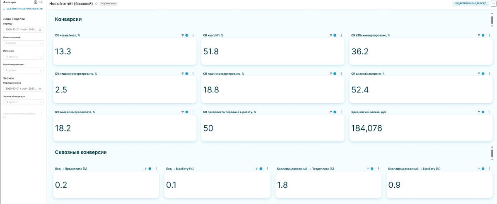The height and width of the screenshot is (204, 497).
Task: Open three-dots menu of CR новые/квал chart
Action: pos(193,35)
